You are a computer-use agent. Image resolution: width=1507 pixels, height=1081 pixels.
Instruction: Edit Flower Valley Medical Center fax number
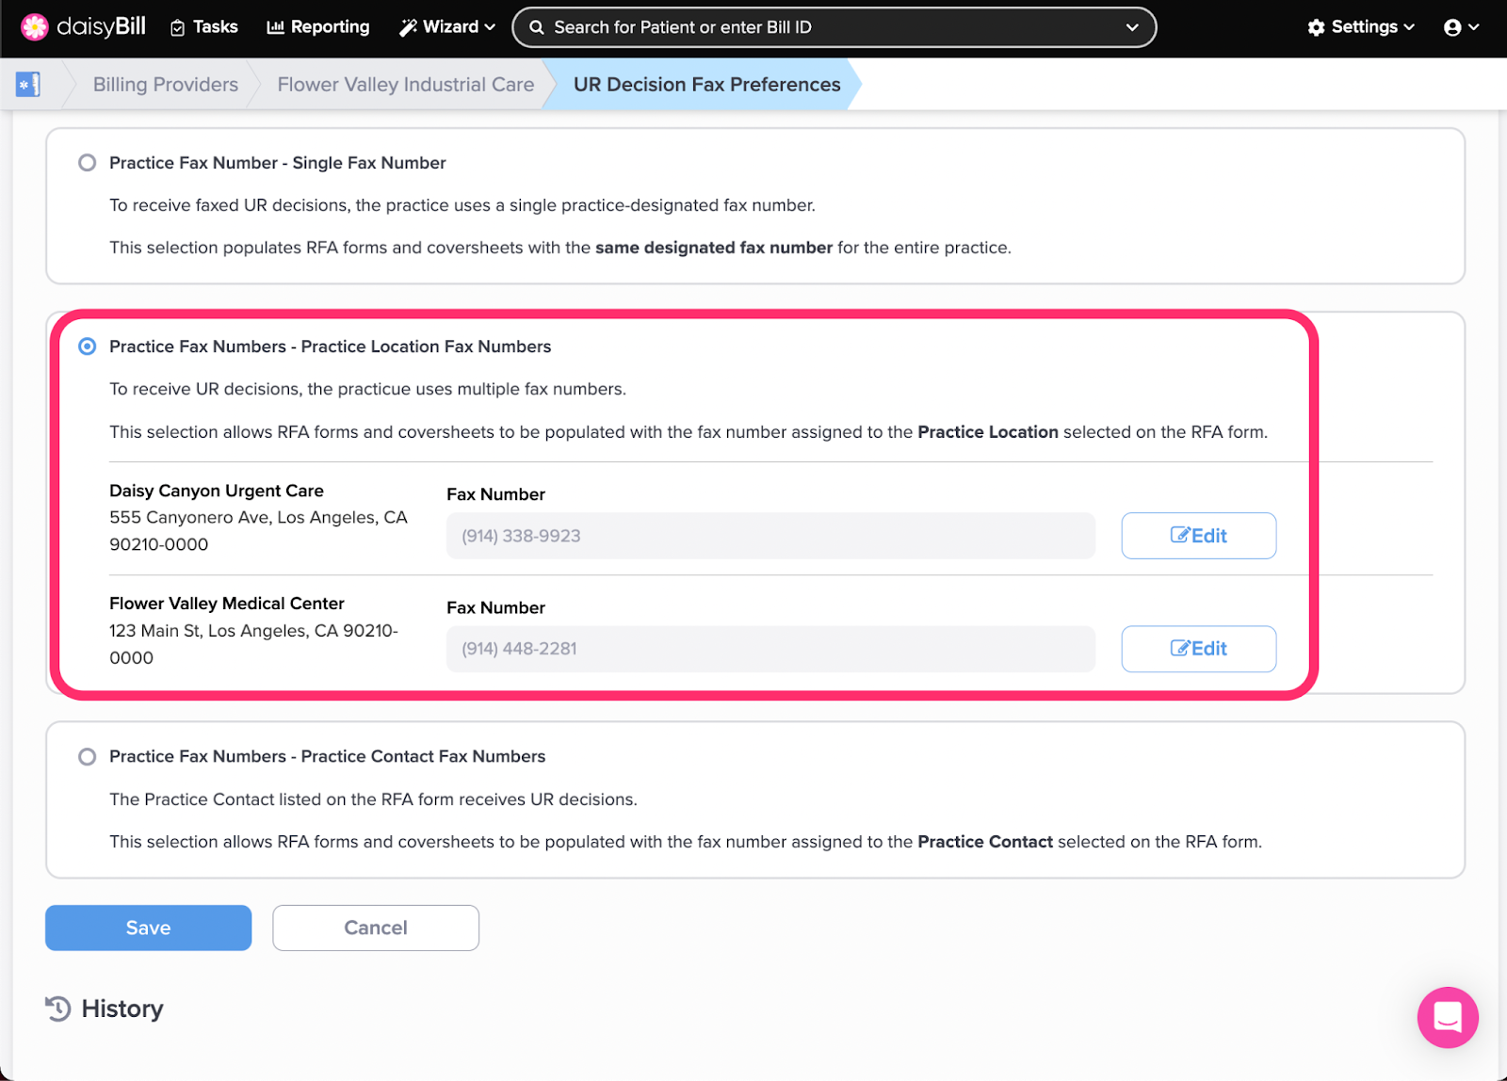coord(1198,649)
